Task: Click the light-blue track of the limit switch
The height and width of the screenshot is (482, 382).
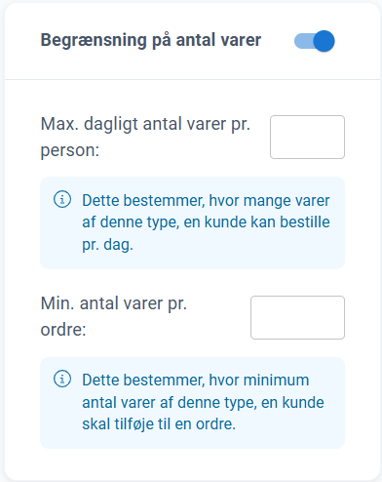Action: (303, 41)
